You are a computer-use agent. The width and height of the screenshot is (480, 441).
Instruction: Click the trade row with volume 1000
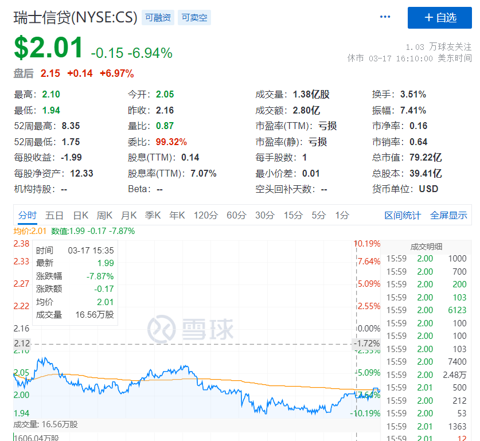[x=426, y=259]
